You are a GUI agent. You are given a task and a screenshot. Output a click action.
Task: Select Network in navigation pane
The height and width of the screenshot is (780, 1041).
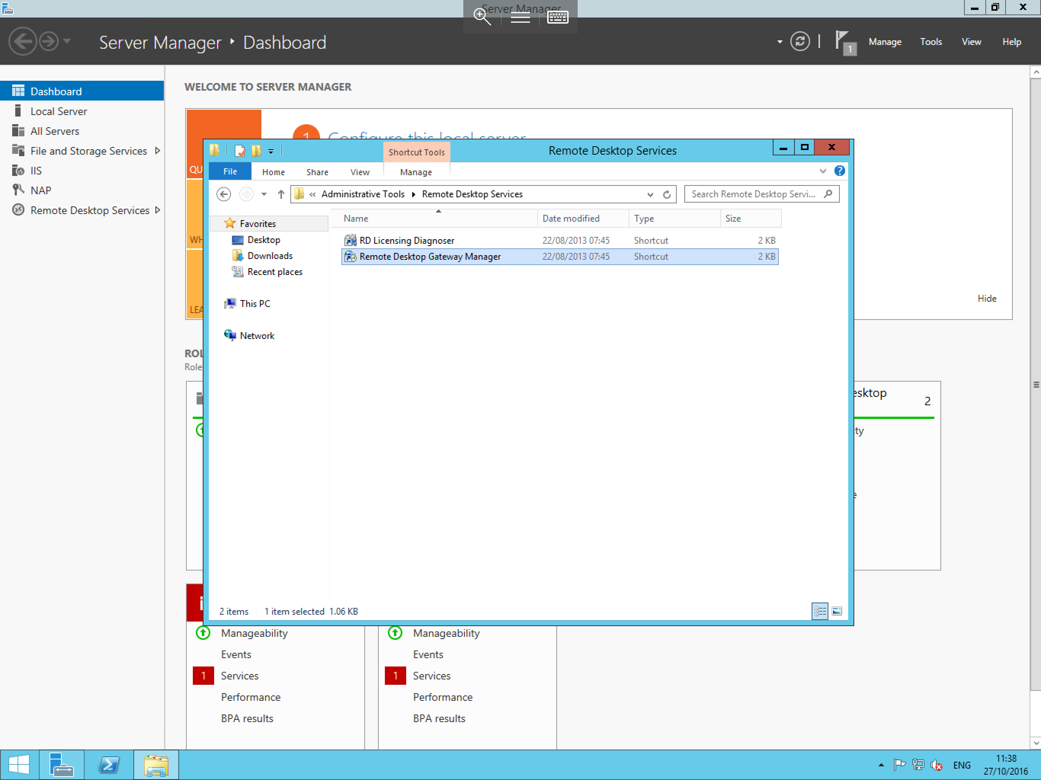(x=257, y=336)
